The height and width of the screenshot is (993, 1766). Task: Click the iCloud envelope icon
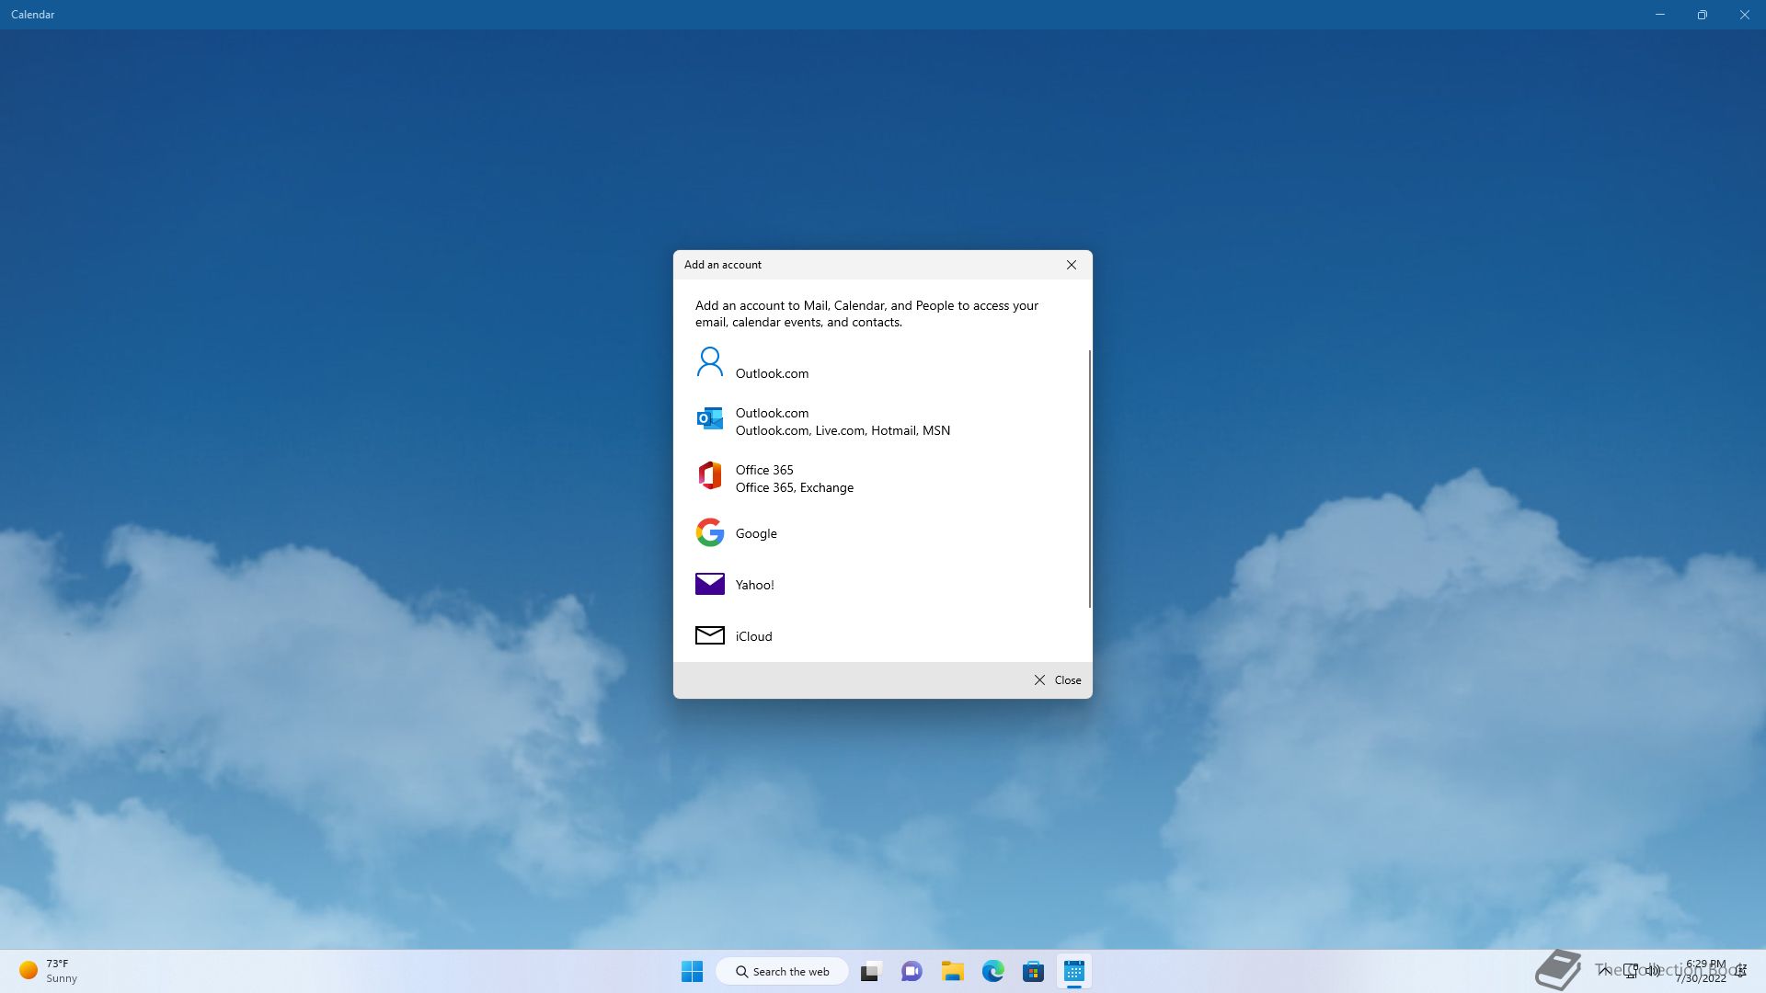coord(709,635)
